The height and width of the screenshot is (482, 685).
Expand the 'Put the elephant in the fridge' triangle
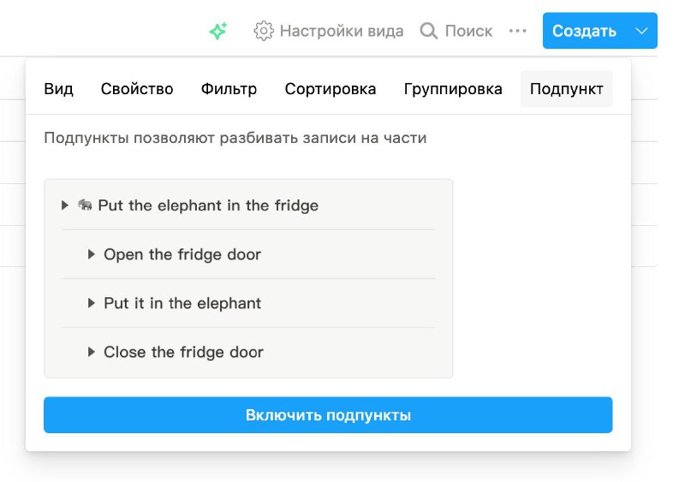65,205
